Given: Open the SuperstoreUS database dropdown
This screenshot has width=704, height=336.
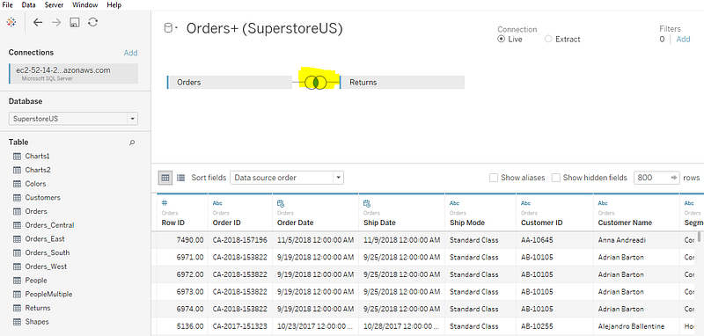Looking at the screenshot, I should (73, 119).
